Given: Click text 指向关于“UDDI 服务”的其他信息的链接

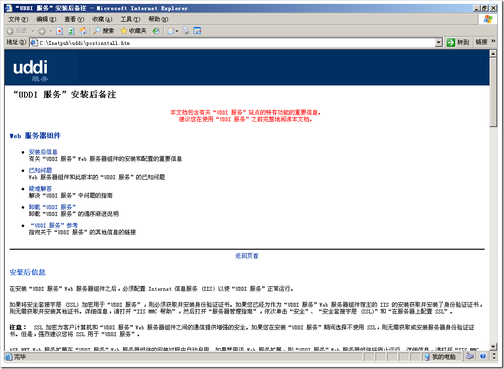Looking at the screenshot, I should tap(82, 232).
